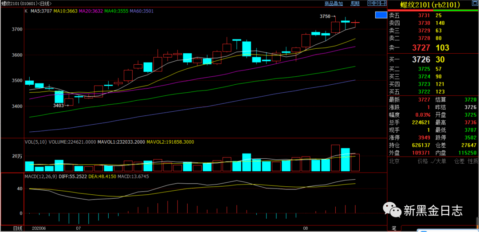Click the MA40:3555 indicator label

tap(116, 11)
